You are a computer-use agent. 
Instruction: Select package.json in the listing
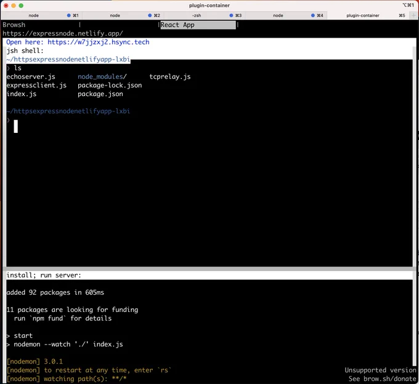point(100,94)
